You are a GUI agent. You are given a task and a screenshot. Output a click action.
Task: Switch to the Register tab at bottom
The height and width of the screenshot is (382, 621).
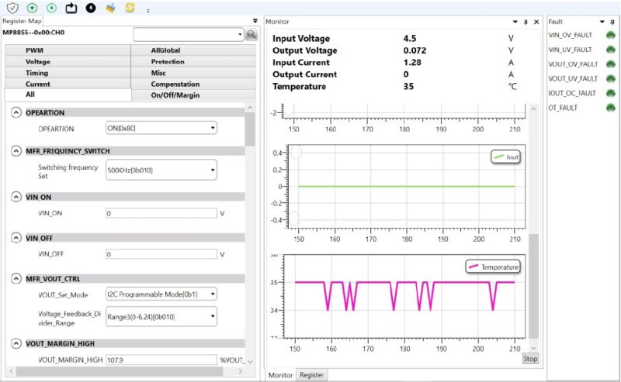pos(311,375)
